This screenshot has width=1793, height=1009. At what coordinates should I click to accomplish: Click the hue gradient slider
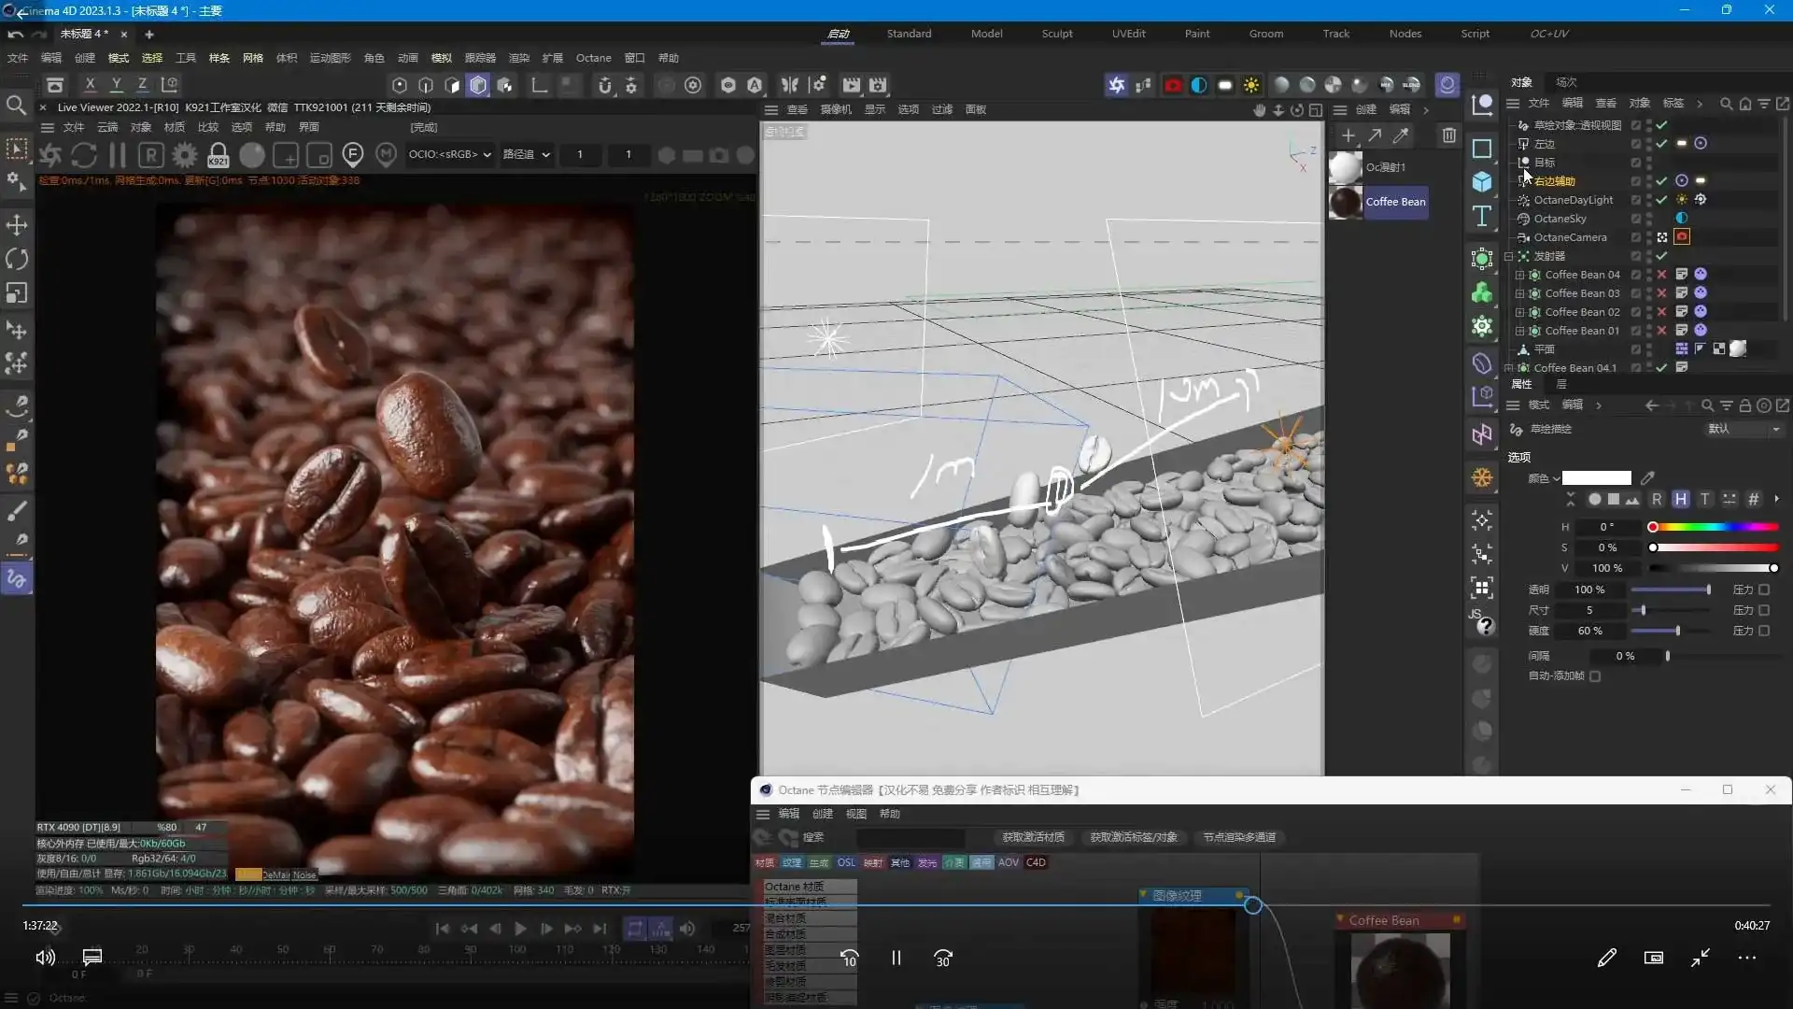tap(1714, 527)
